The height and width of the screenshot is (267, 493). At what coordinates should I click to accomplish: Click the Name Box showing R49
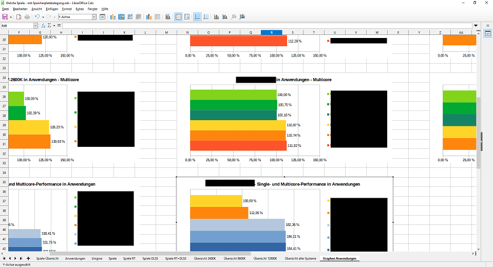click(17, 26)
